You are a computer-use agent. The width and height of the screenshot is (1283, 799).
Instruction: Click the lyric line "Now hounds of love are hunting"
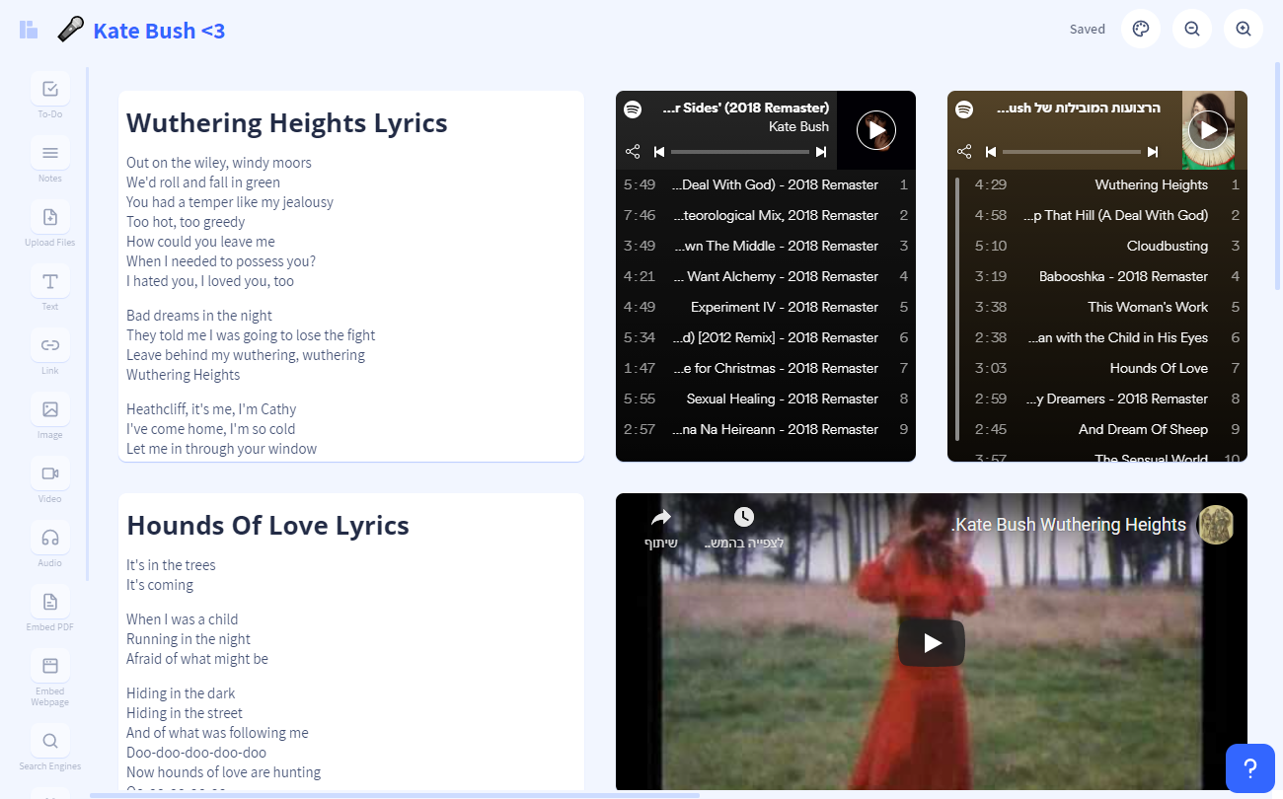coord(223,772)
